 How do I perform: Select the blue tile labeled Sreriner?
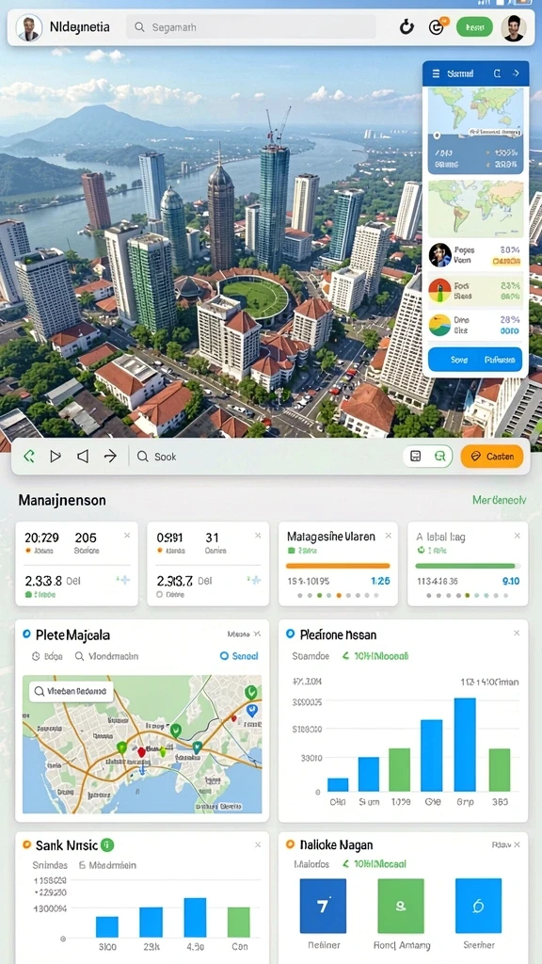[478, 906]
